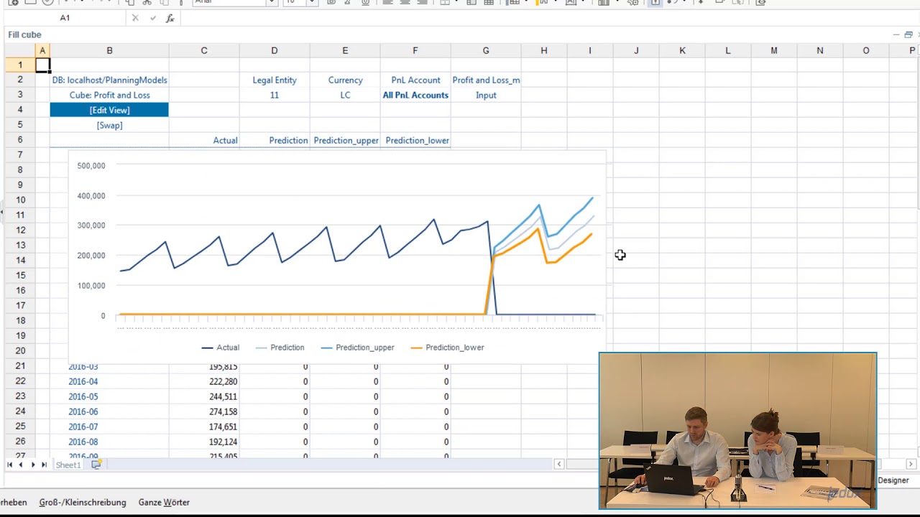Image resolution: width=920 pixels, height=517 pixels.
Task: Click the webcam video overlay thumbnail
Action: (737, 431)
